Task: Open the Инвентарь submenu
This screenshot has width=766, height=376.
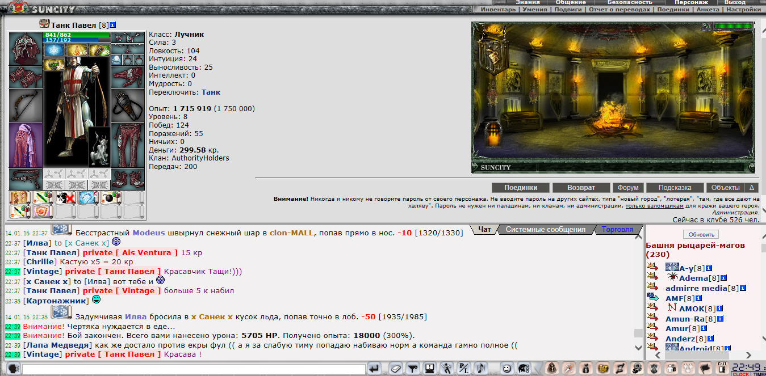Action: 498,10
